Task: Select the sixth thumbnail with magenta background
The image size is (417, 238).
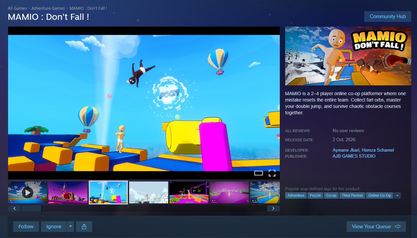Action: click(x=229, y=192)
